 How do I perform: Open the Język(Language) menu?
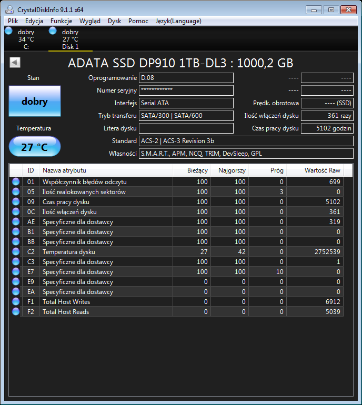point(178,21)
